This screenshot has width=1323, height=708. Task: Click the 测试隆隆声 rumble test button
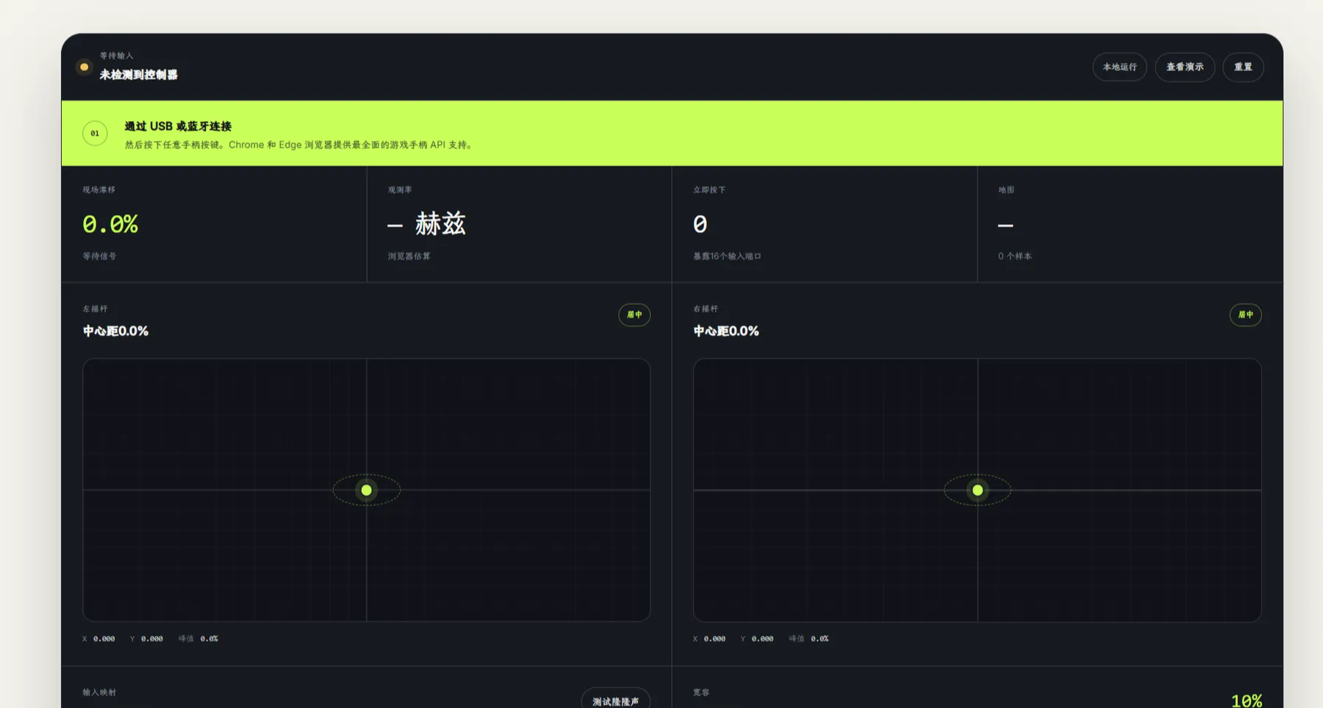click(615, 701)
